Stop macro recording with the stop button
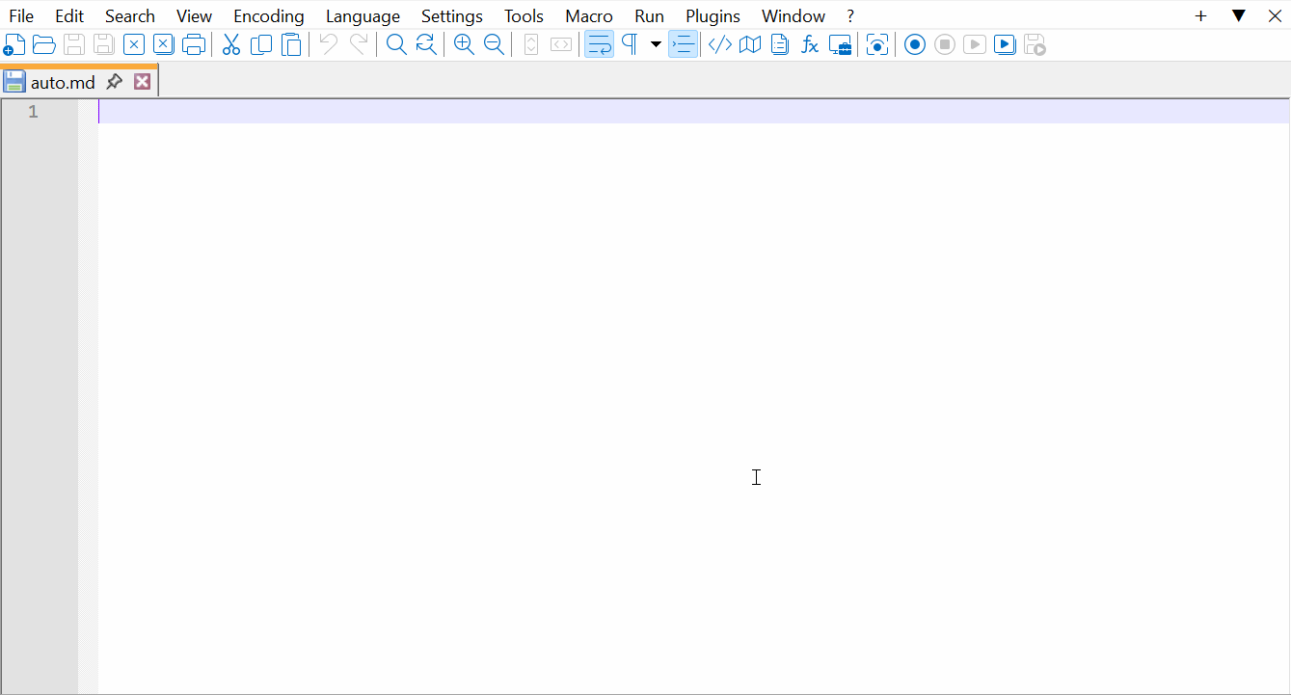 coord(945,44)
